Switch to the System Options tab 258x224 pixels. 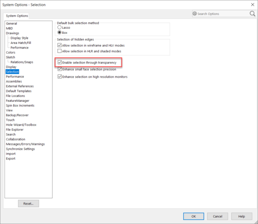[x=17, y=16]
